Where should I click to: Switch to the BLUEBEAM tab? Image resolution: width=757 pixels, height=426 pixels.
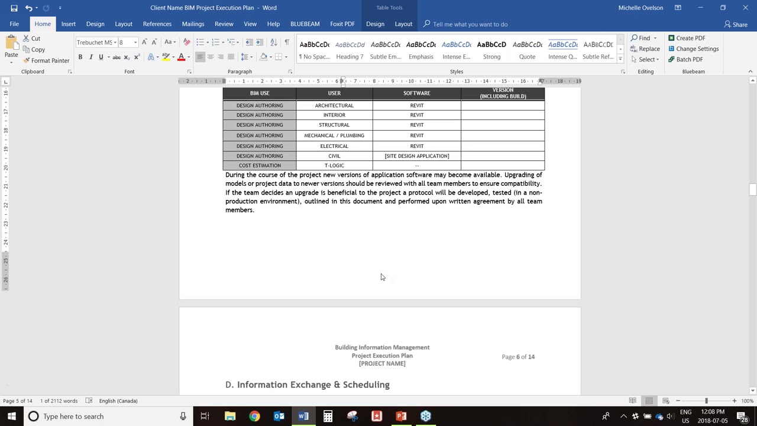click(x=305, y=24)
